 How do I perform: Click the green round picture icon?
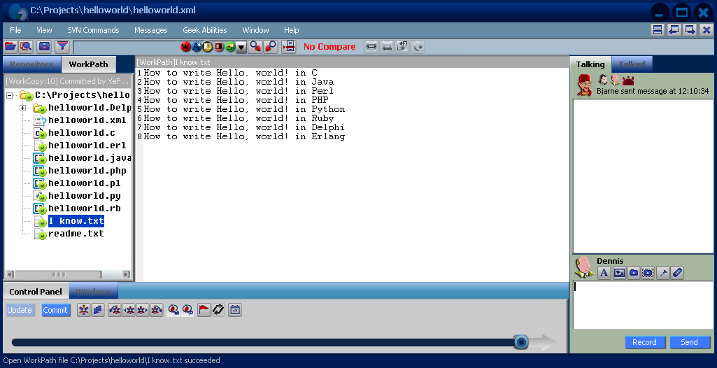[230, 47]
